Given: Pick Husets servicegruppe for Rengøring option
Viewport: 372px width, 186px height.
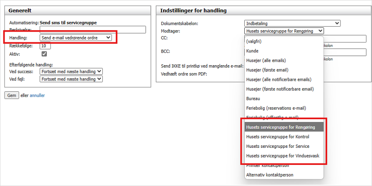Looking at the screenshot, I should [284, 127].
